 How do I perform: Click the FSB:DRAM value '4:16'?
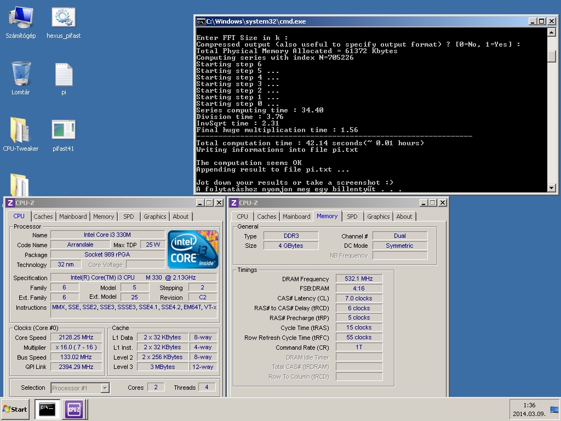click(x=359, y=288)
